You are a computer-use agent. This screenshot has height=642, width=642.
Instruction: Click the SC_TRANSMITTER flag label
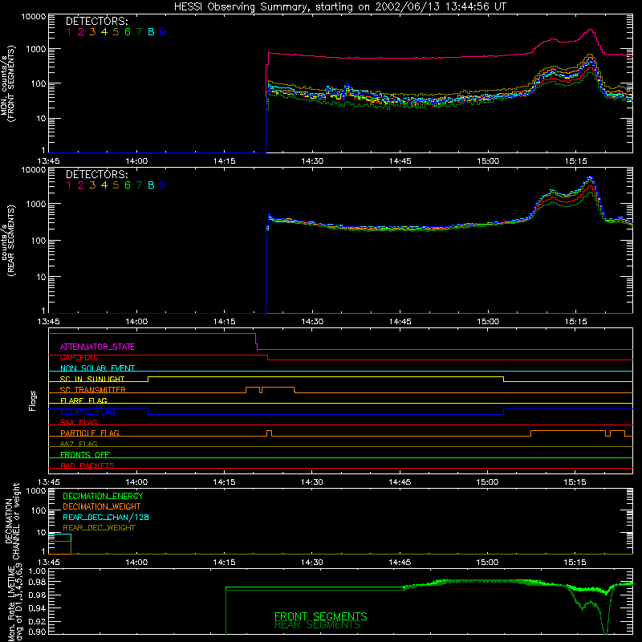point(92,389)
